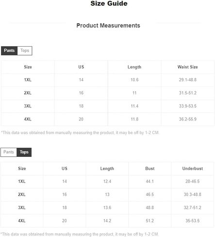This screenshot has height=237, width=215.
Task: Click the measurement disclaimer under the pants table
Action: pyautogui.click(x=80, y=133)
